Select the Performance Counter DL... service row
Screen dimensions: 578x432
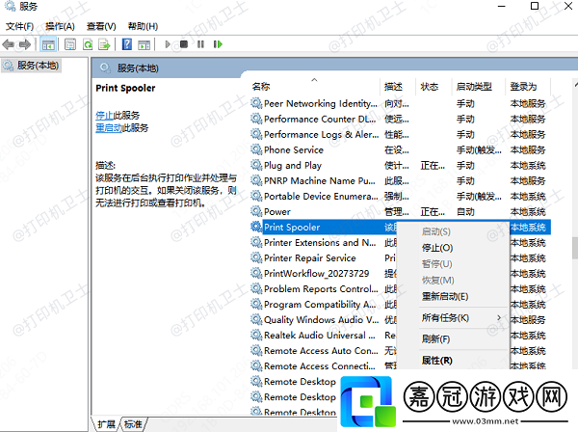click(401, 119)
